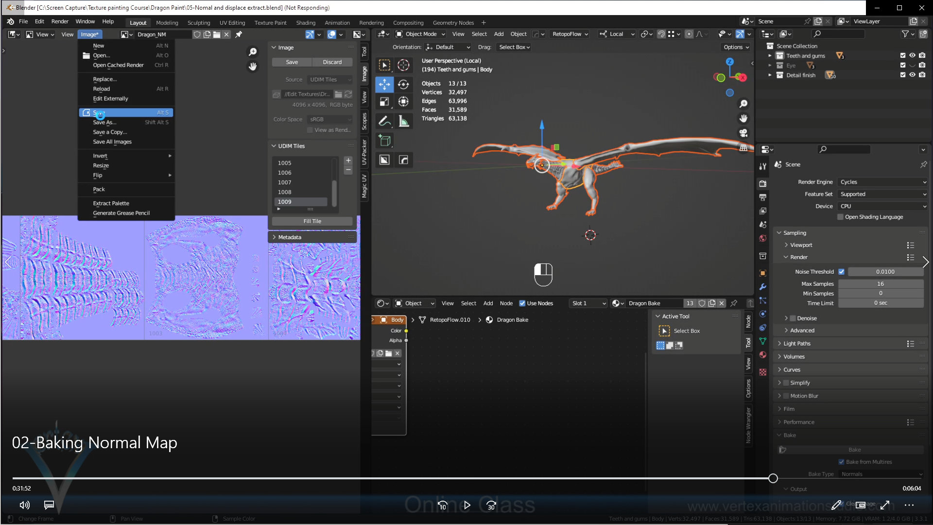The height and width of the screenshot is (525, 933).
Task: Click Max Samples value field
Action: pyautogui.click(x=881, y=284)
